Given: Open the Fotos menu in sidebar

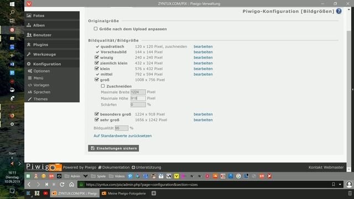Looking at the screenshot, I should 52,15.
